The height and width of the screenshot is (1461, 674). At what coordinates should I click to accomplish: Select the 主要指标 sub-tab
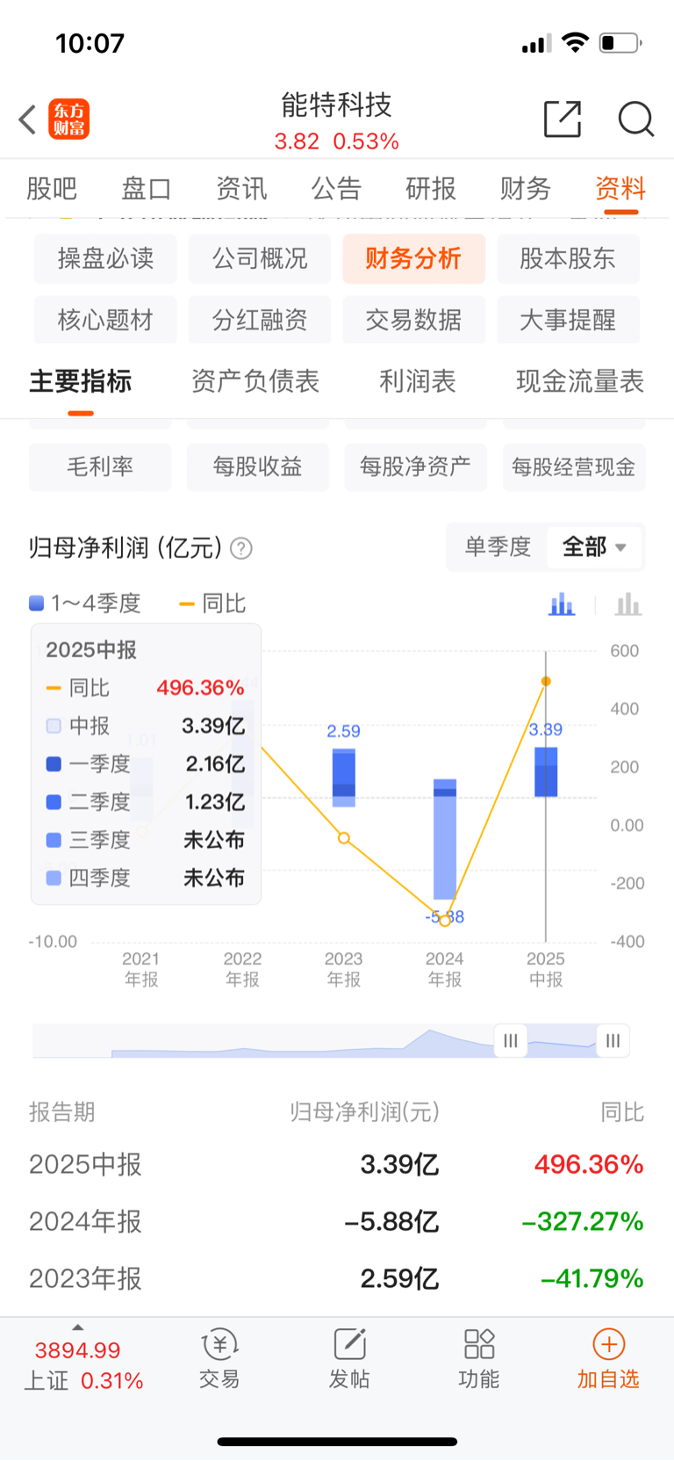click(x=81, y=381)
